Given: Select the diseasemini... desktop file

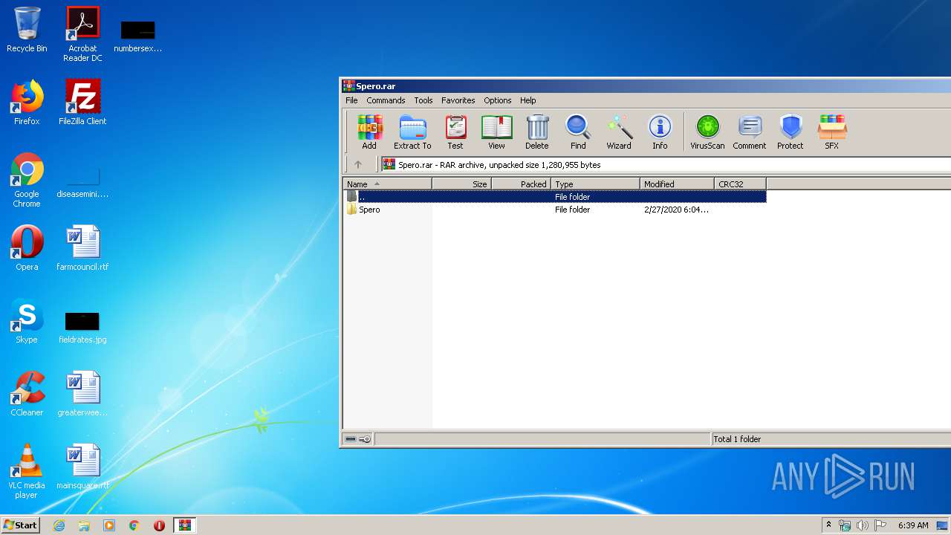Looking at the screenshot, I should [82, 183].
